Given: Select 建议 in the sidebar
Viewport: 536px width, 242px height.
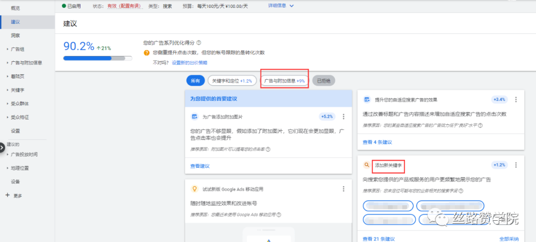Looking at the screenshot, I should [15, 22].
